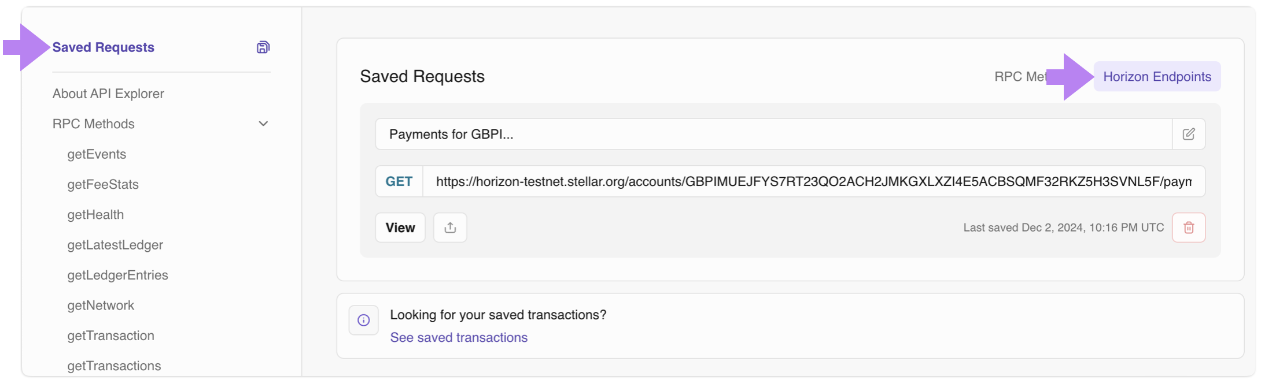Screen dimensions: 1261x380
Task: Select the getFeeStats method
Action: 103,184
